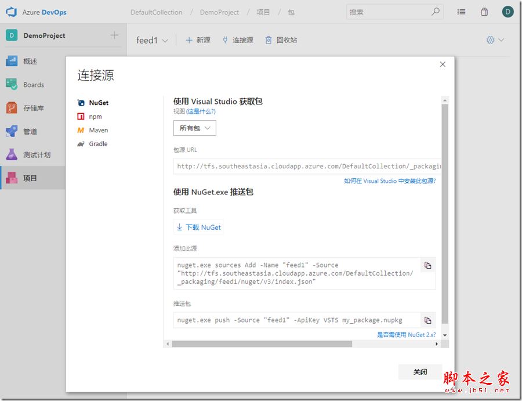Expand the chevron next to settings gear
This screenshot has width=522, height=401.
501,40
